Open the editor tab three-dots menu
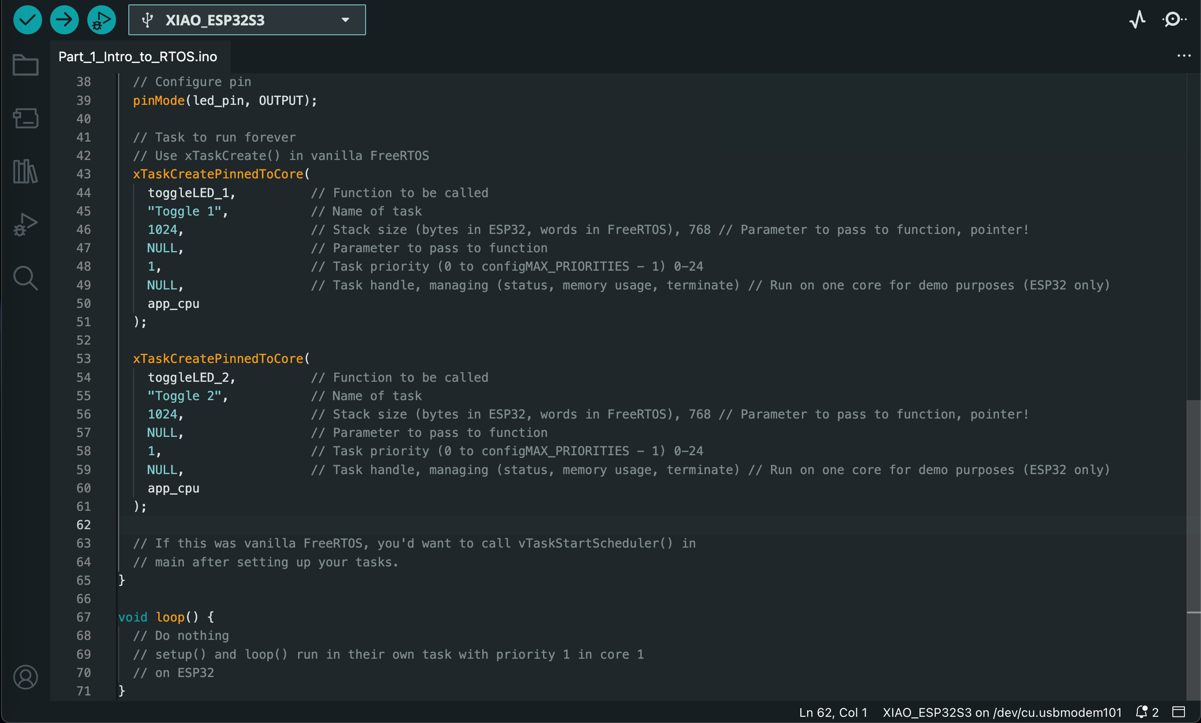This screenshot has width=1201, height=723. [x=1183, y=56]
